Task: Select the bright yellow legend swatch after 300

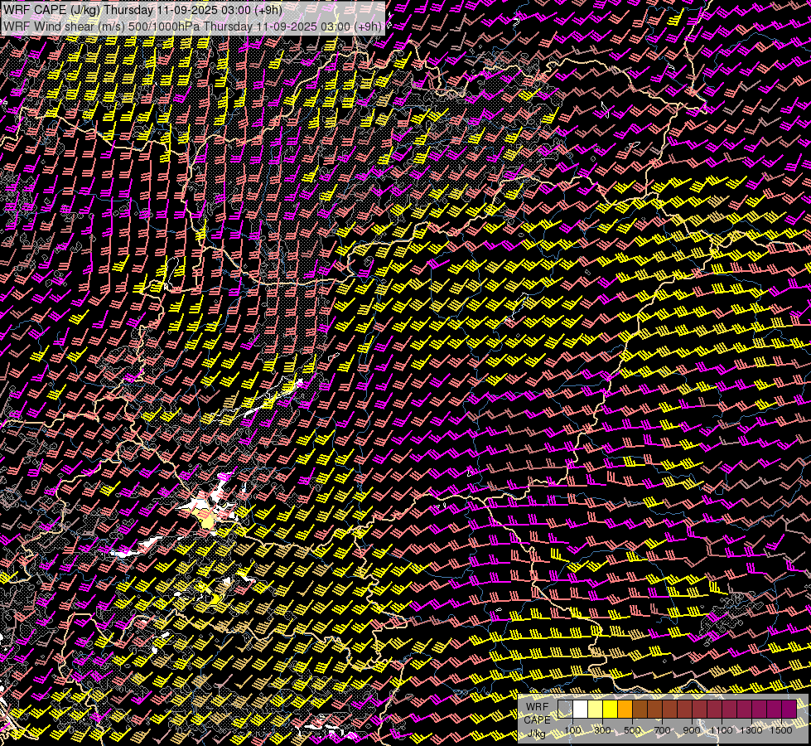Action: pyautogui.click(x=611, y=710)
